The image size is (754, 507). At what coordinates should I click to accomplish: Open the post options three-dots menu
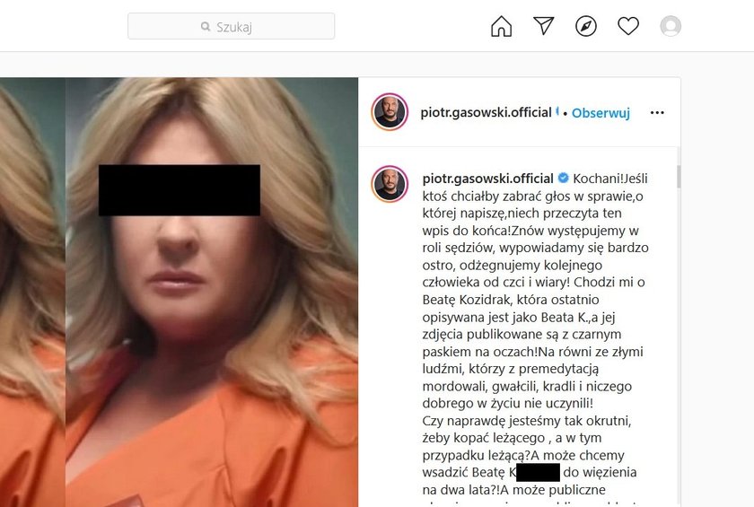pyautogui.click(x=657, y=112)
